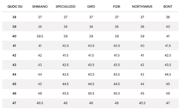180x110 pixels.
Task: Click Shimano 39.5 cell in row 40
Action: coord(40,36)
